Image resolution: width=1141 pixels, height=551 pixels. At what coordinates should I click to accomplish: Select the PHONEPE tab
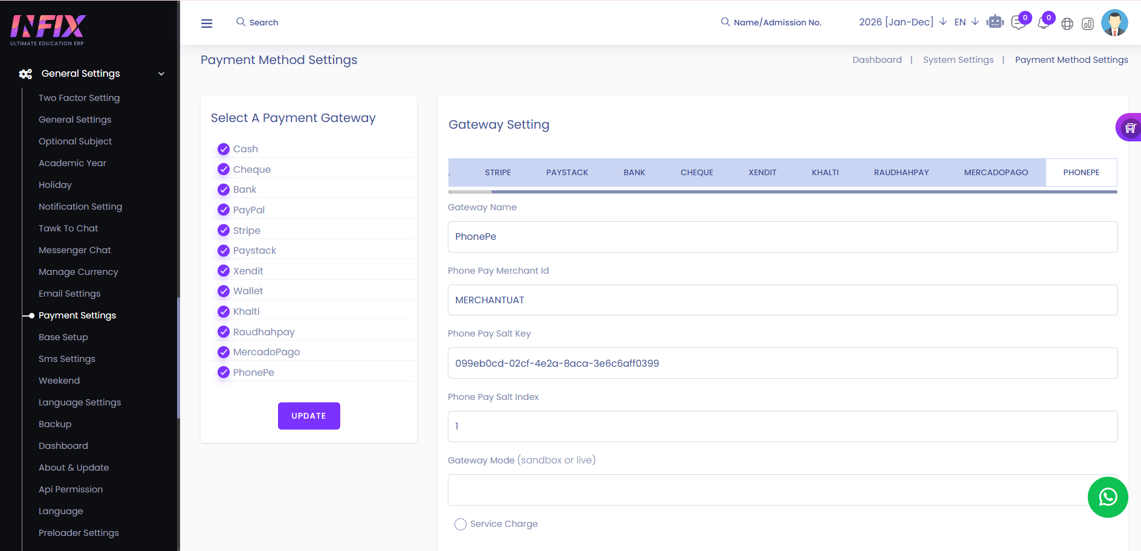(1081, 172)
